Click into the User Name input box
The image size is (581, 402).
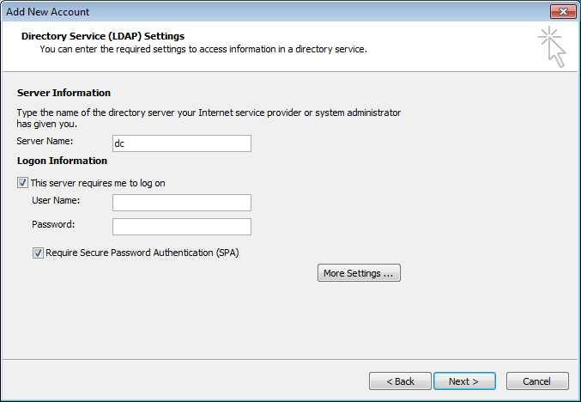[182, 203]
